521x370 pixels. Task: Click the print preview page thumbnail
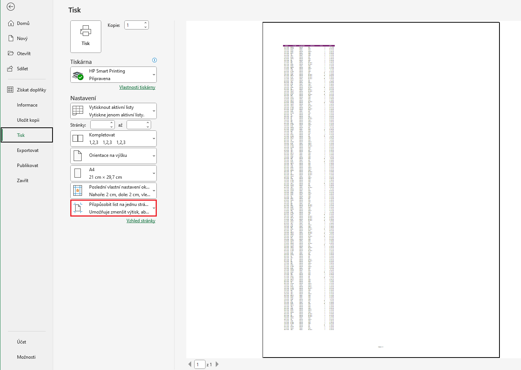tap(381, 190)
